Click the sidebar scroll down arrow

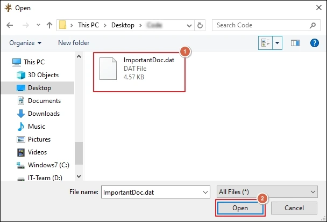click(79, 176)
